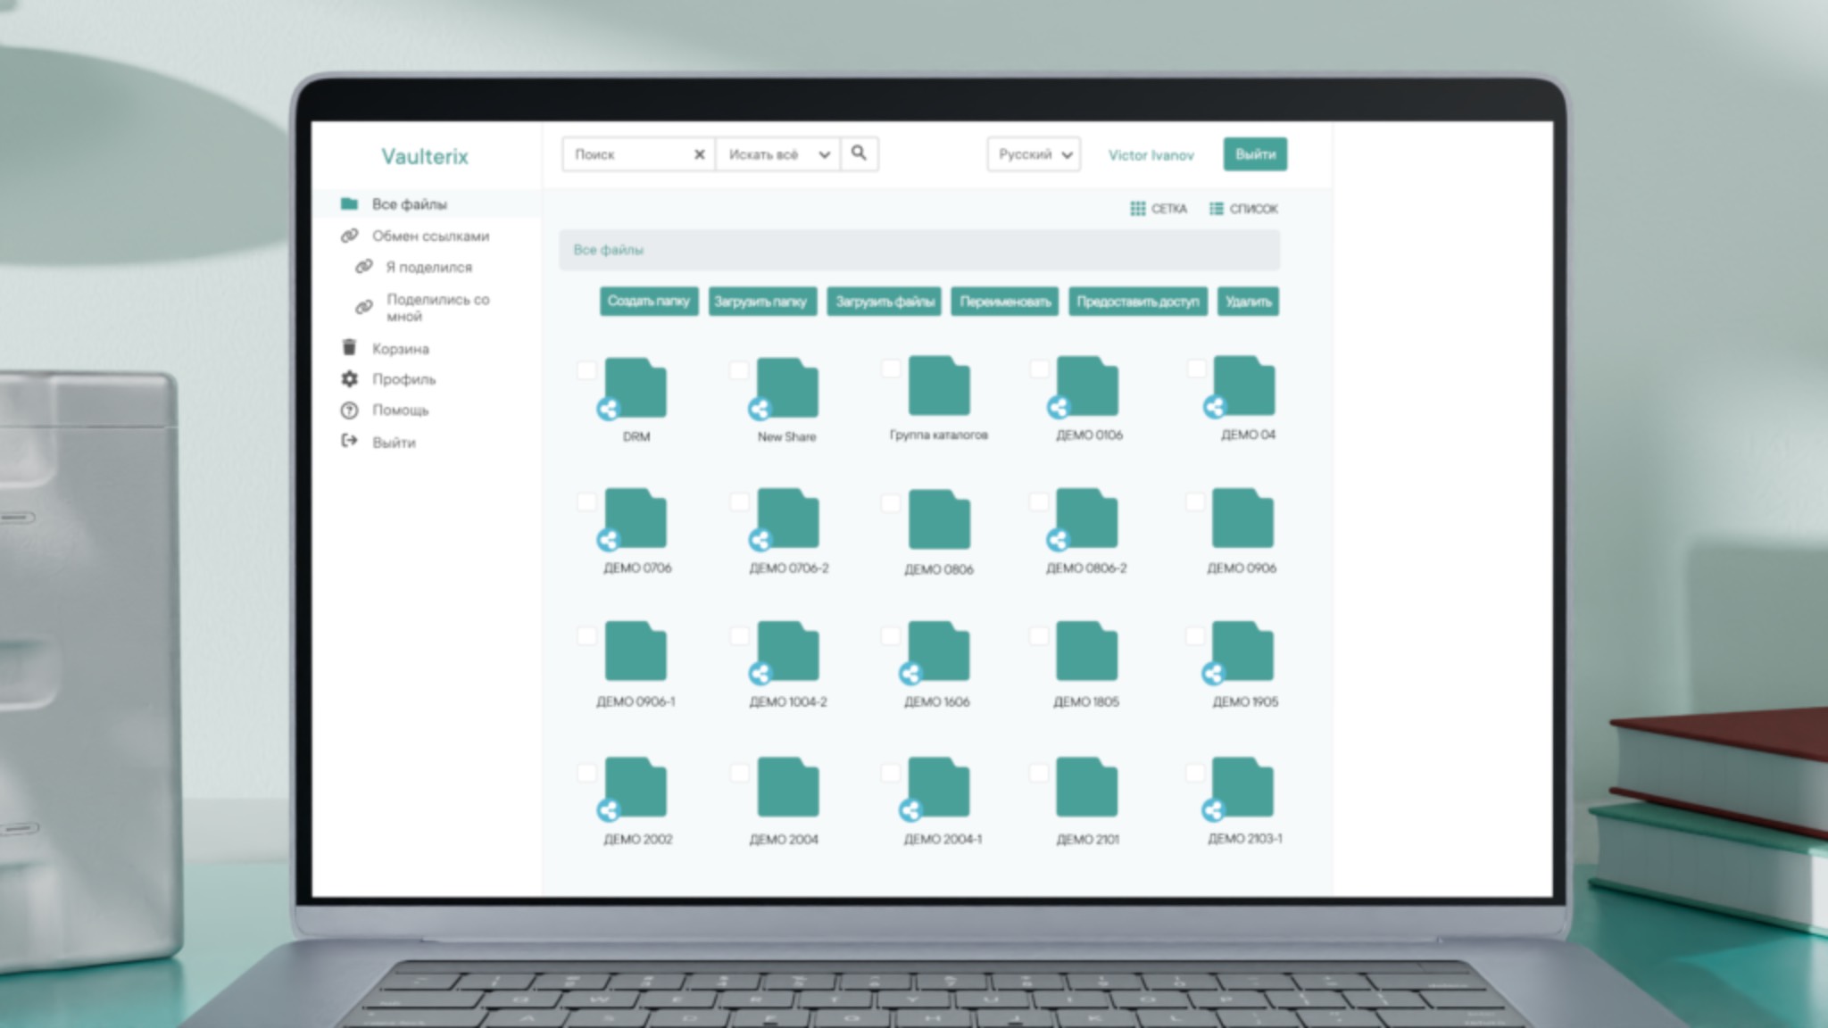Expand the Русский language dropdown
The height and width of the screenshot is (1028, 1828).
coord(1033,154)
